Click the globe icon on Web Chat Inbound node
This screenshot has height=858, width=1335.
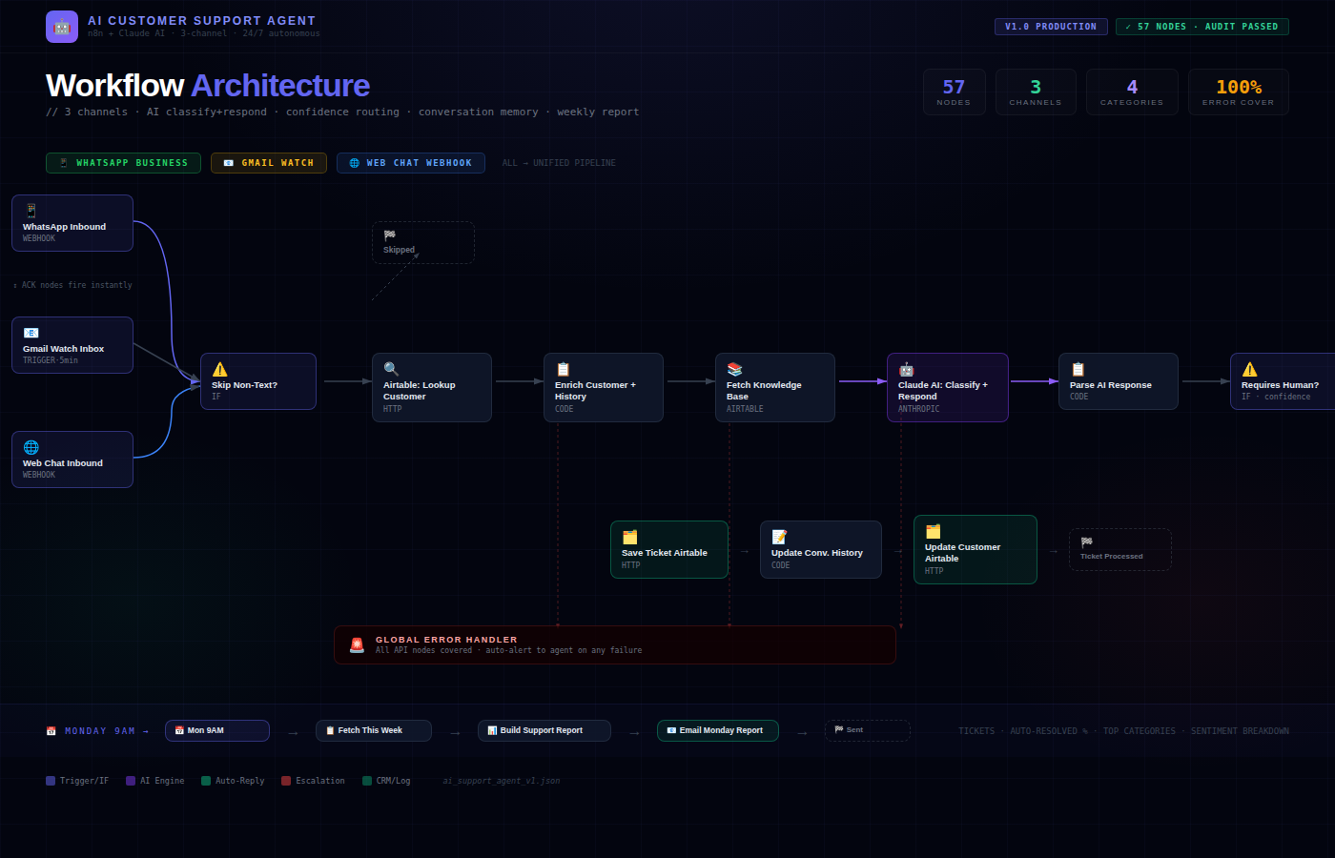[31, 447]
